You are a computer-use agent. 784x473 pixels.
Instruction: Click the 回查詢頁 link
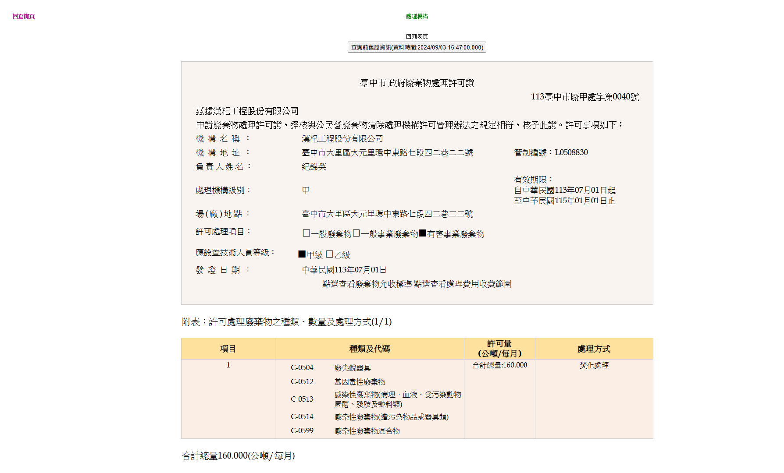point(24,17)
